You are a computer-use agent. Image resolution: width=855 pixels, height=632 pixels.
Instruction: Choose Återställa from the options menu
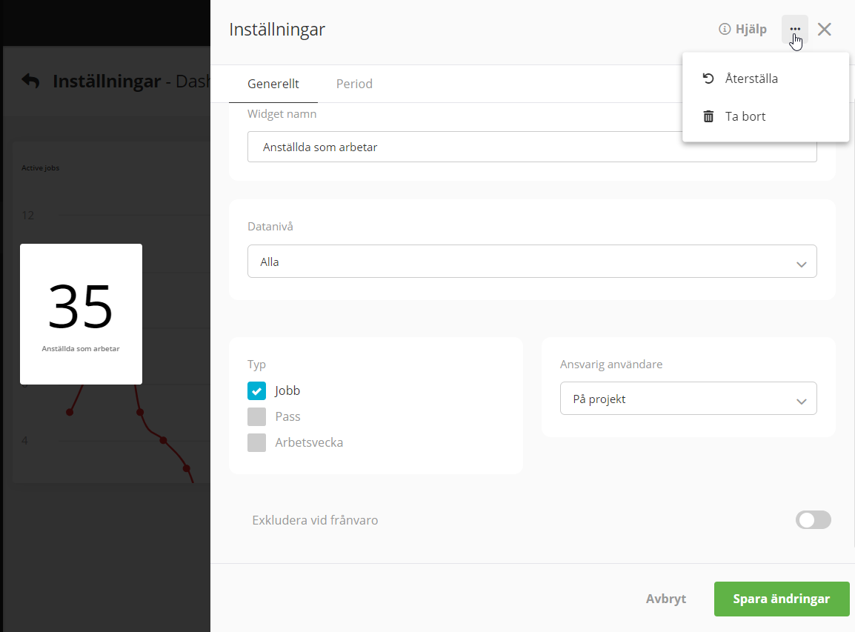(751, 79)
